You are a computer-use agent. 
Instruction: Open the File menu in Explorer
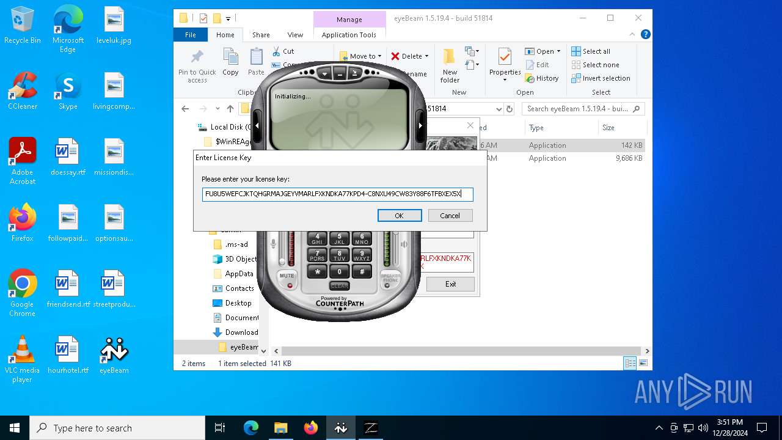191,35
